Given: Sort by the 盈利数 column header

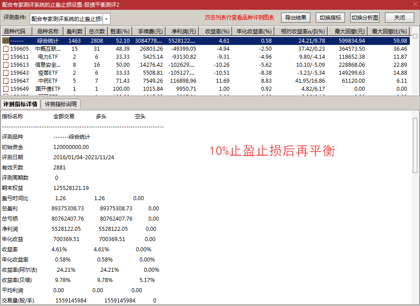Looking at the screenshot, I should tap(75, 32).
